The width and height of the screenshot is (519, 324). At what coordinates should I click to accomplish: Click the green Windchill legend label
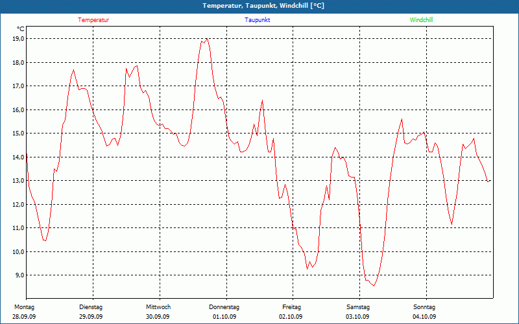point(421,20)
